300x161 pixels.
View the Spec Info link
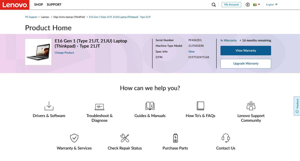[x=191, y=51]
